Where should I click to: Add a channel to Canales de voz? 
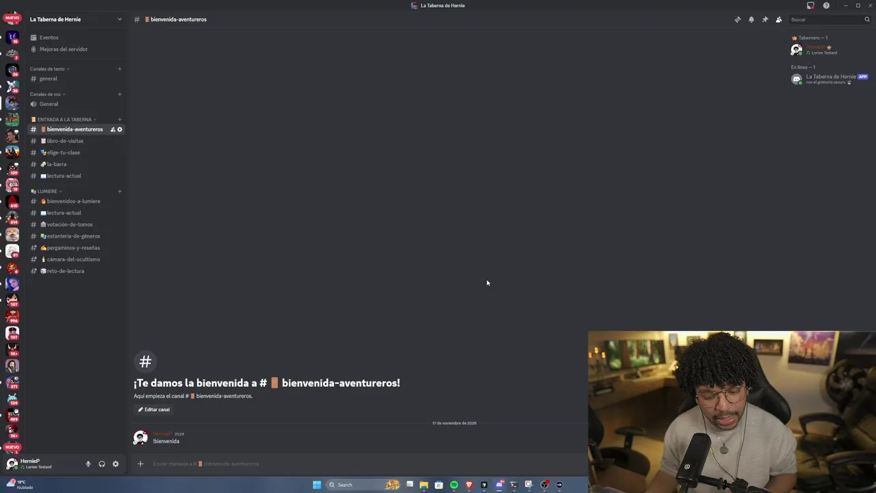(120, 94)
